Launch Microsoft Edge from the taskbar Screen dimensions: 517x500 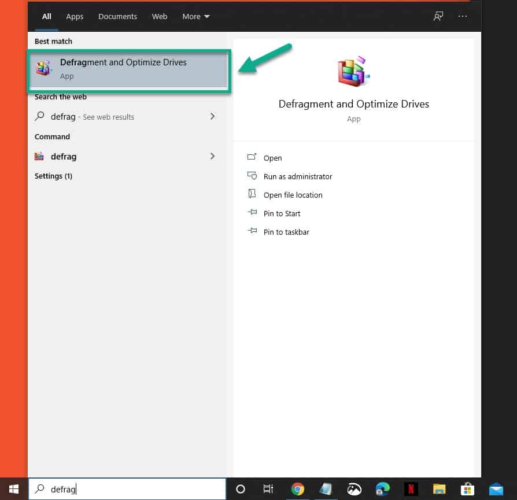coord(382,489)
